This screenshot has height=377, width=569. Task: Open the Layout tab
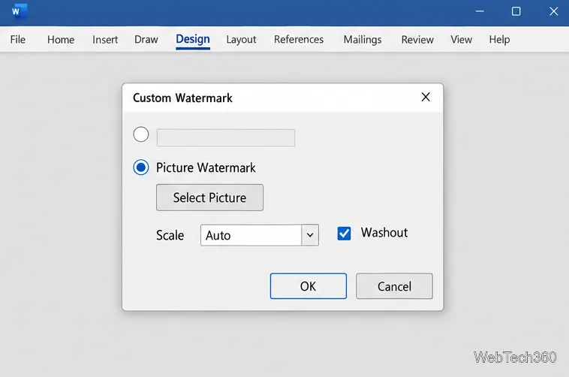tap(241, 39)
